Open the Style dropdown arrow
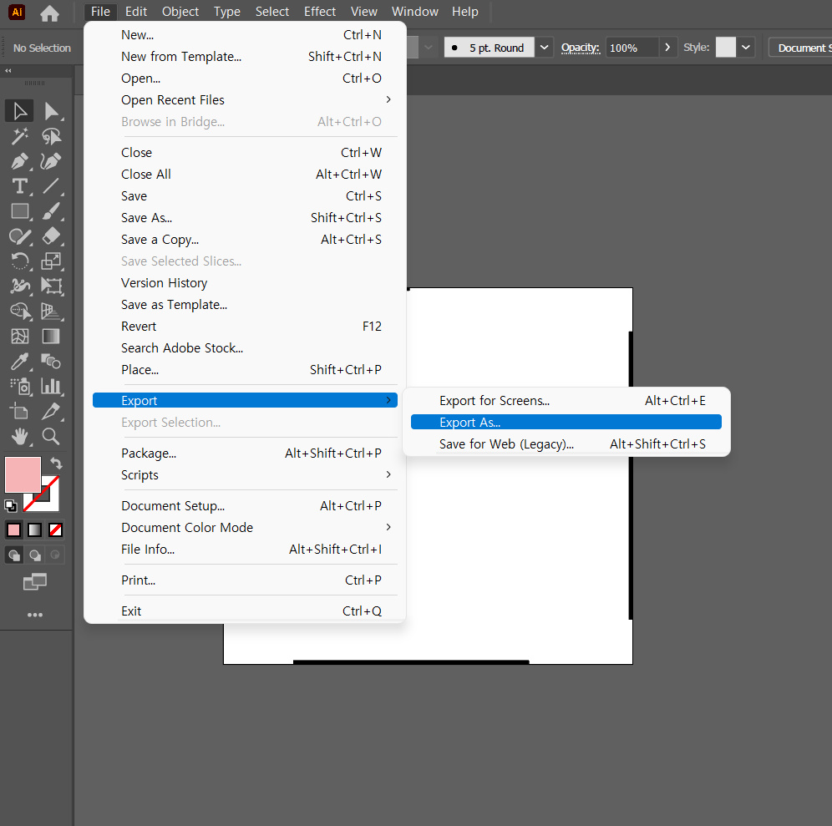832x826 pixels. pyautogui.click(x=745, y=48)
